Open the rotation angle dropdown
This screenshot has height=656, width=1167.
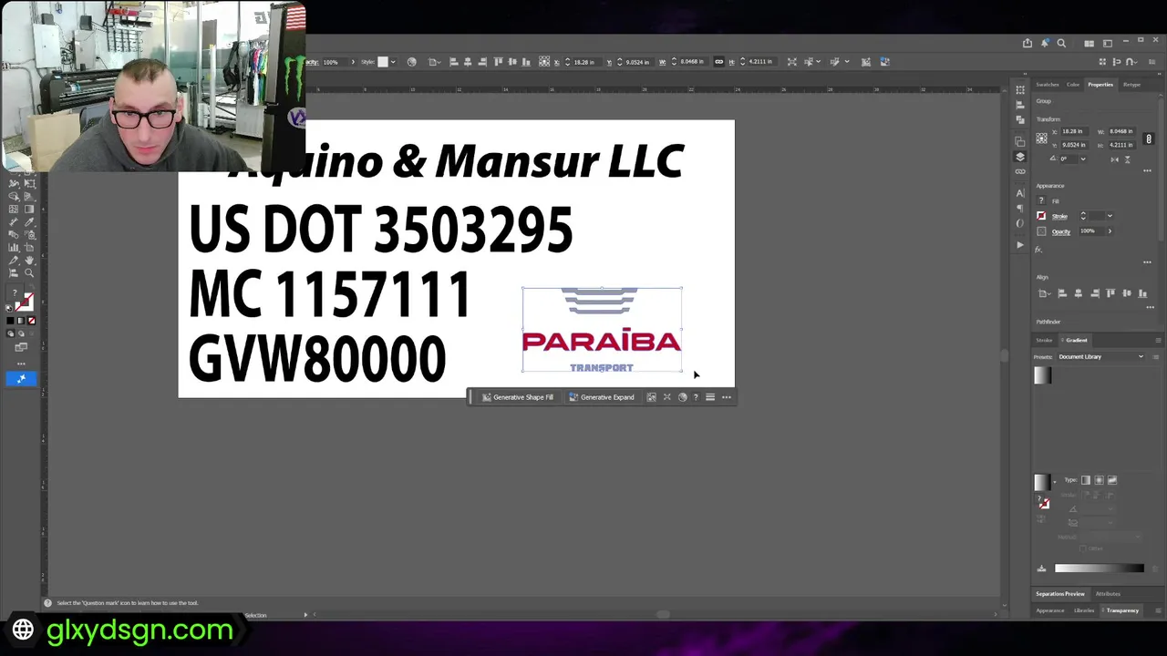(x=1082, y=159)
